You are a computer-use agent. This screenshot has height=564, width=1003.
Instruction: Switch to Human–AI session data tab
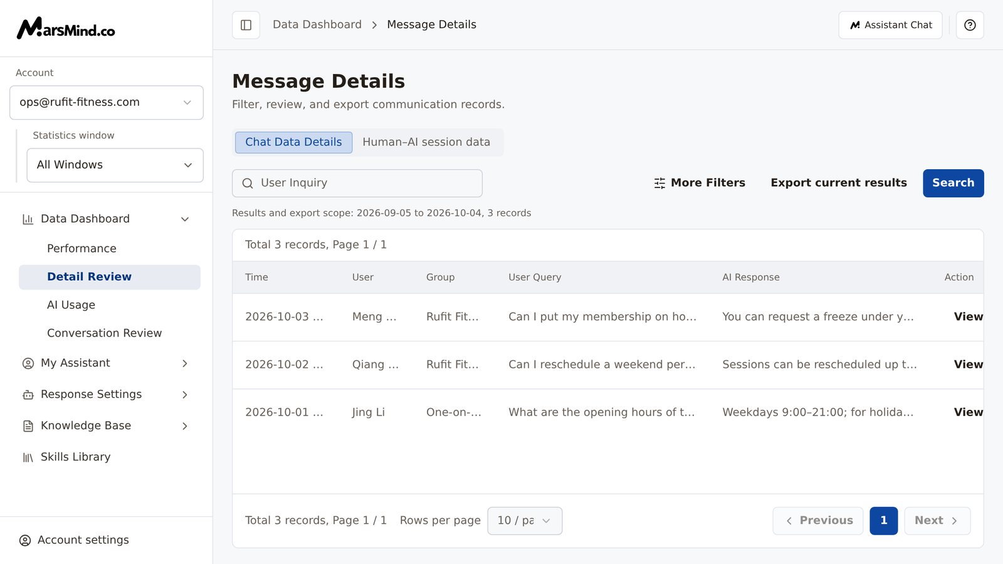[x=426, y=142]
